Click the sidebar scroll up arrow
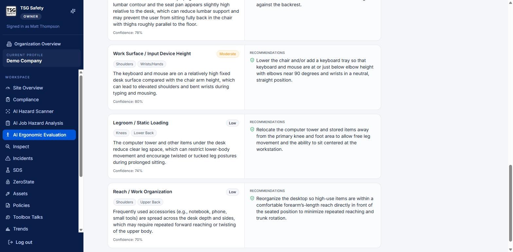Image resolution: width=513 pixels, height=252 pixels. pyautogui.click(x=81, y=72)
